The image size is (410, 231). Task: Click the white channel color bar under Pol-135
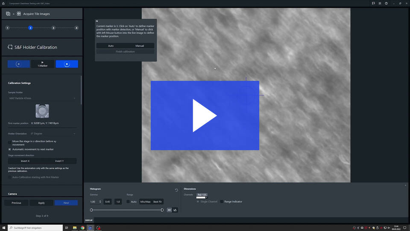click(201, 198)
